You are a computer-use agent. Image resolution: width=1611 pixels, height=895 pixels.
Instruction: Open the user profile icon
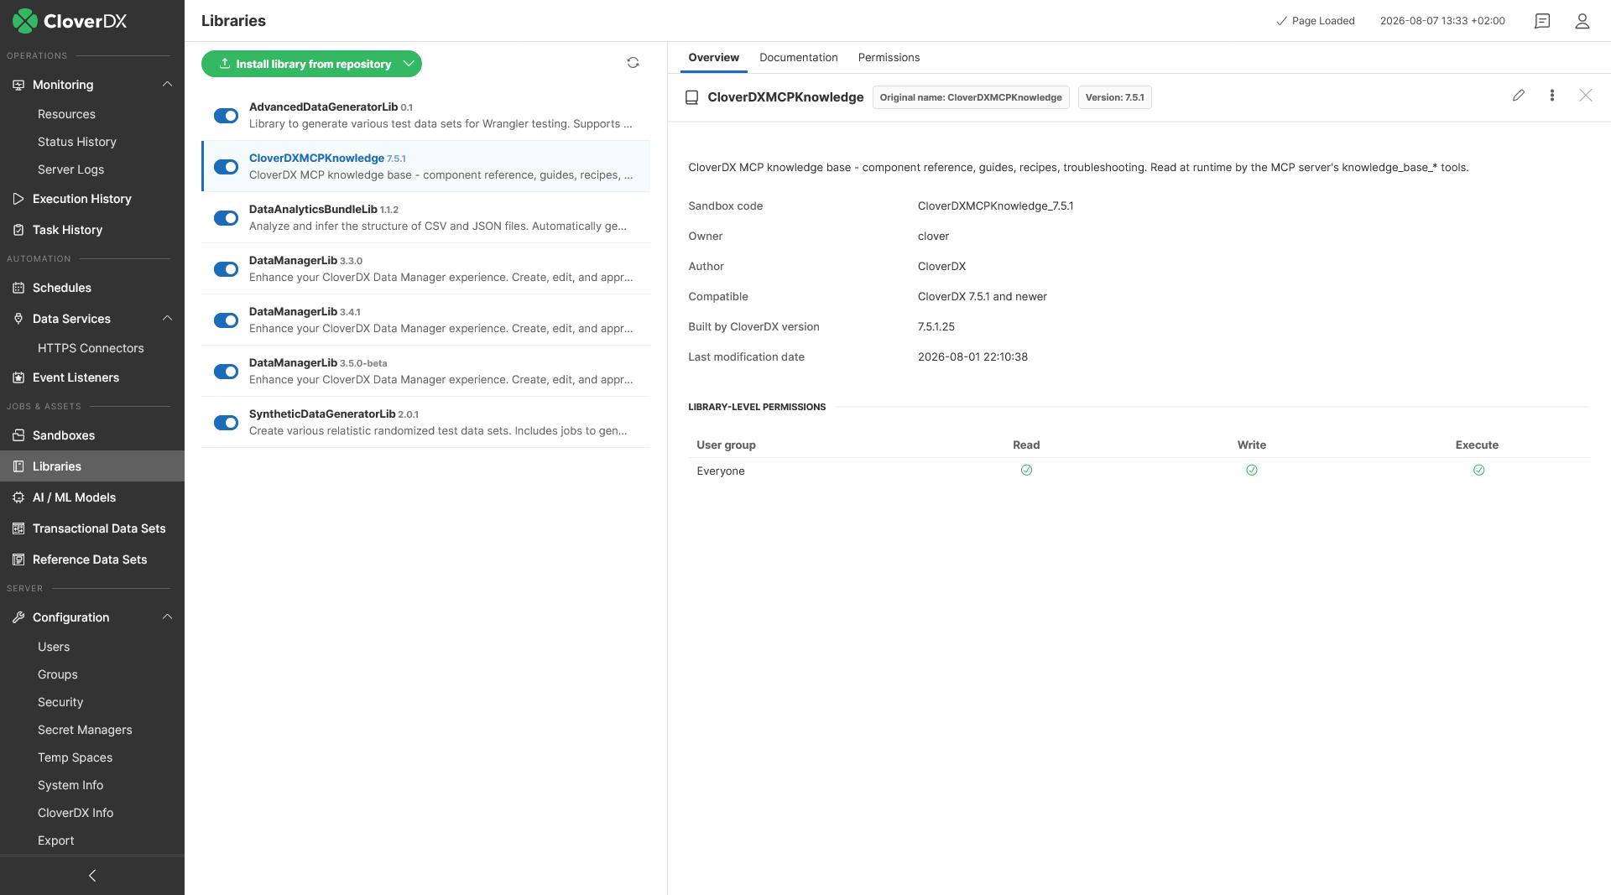click(1582, 21)
